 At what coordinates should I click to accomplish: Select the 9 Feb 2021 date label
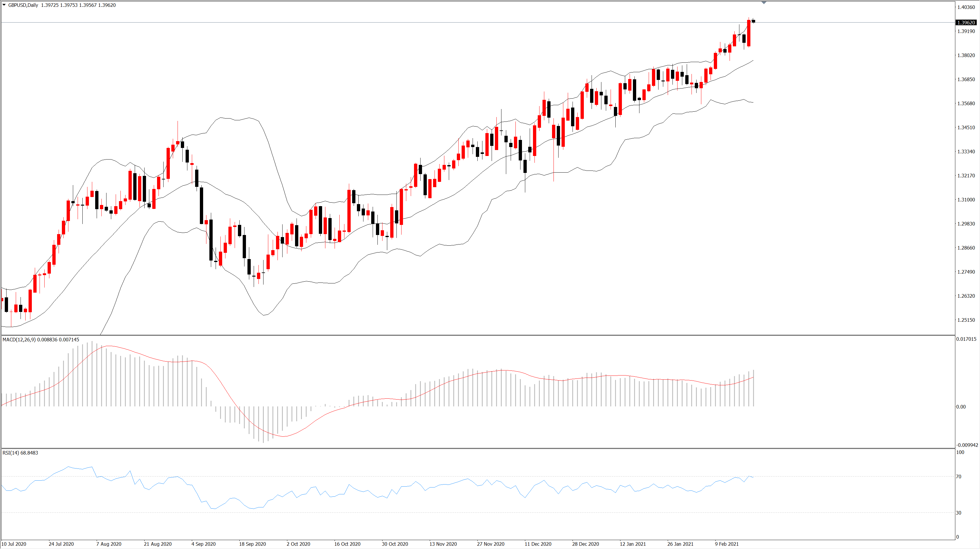(x=726, y=544)
